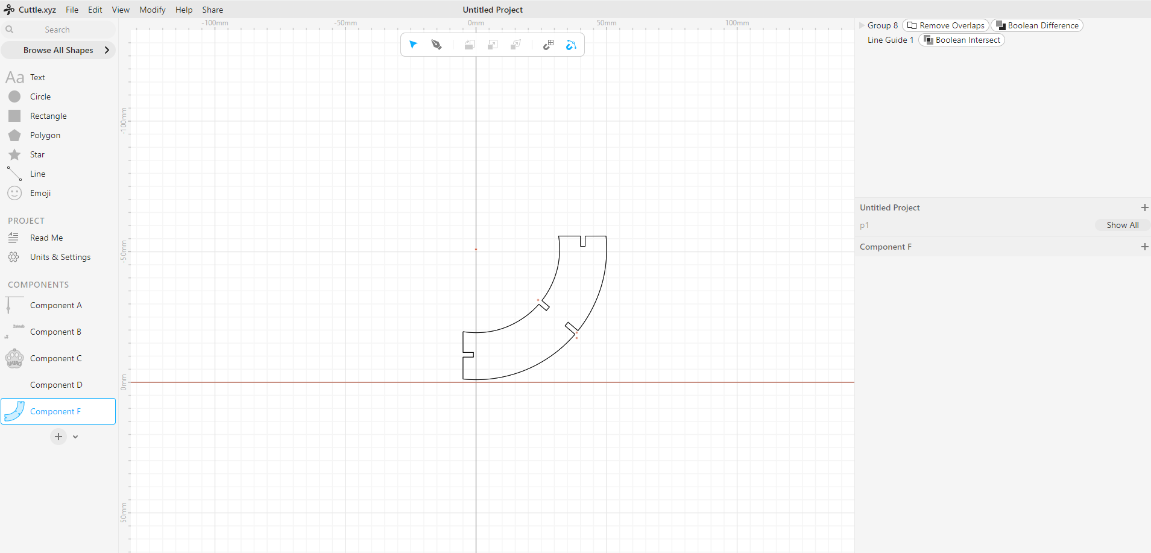Click the Remove Overlaps modifier
Image resolution: width=1151 pixels, height=553 pixels.
tap(945, 25)
